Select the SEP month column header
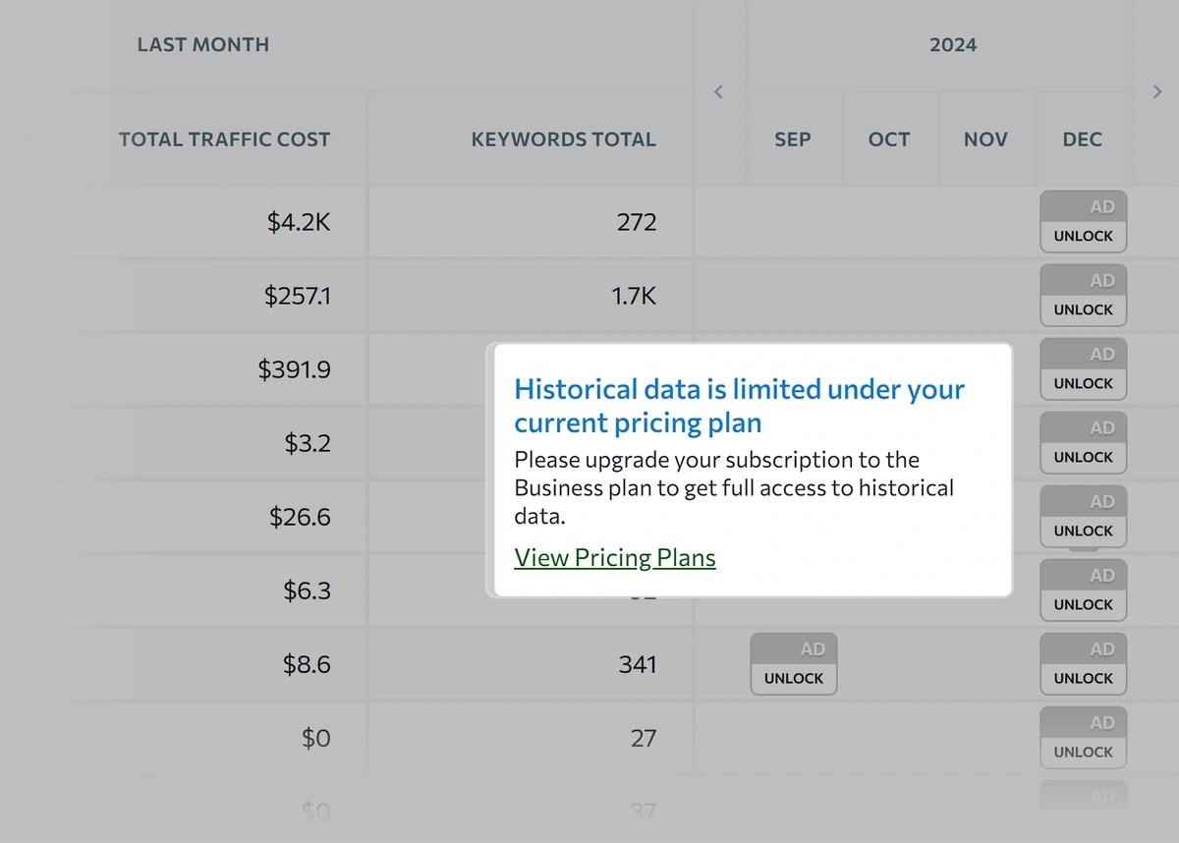The image size is (1179, 843). point(793,140)
